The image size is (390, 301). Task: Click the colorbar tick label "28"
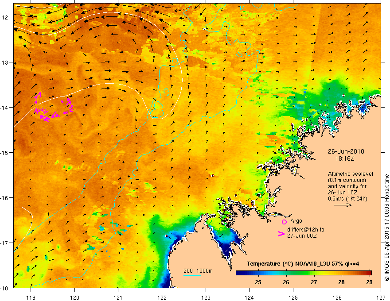pyautogui.click(x=342, y=282)
